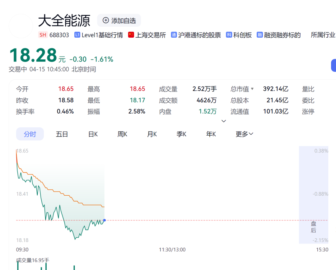Image resolution: width=336 pixels, height=270 pixels.
Task: Switch to the 周K chart tab
Action: (x=122, y=134)
